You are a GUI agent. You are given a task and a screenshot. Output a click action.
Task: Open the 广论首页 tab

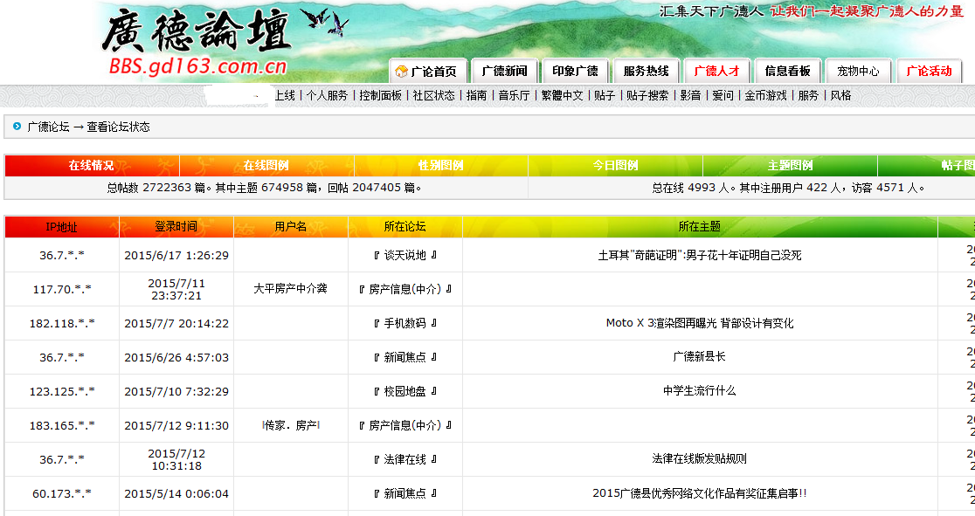click(428, 71)
